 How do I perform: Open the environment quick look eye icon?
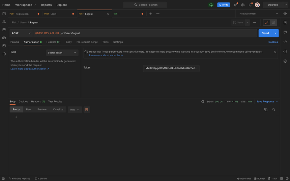(x=285, y=14)
